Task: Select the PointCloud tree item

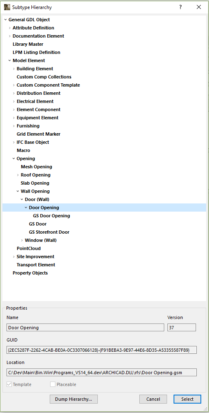Action: coord(29,248)
